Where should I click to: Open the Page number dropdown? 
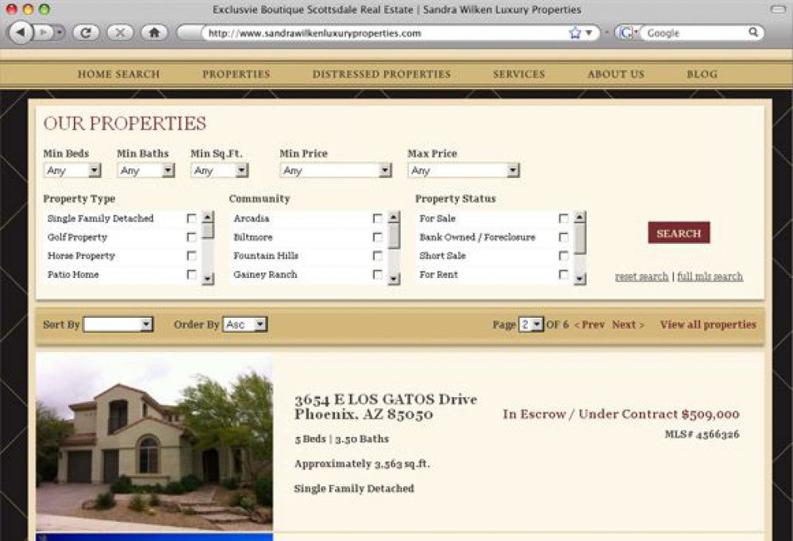tap(531, 324)
